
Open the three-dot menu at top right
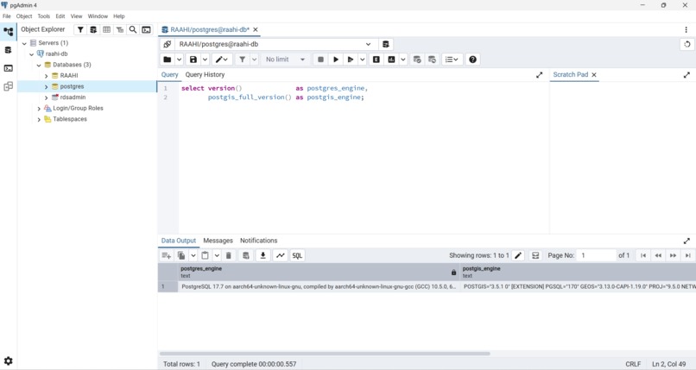[686, 29]
